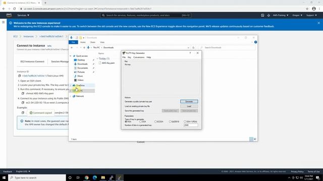Select Downloads in Quick access

(82, 64)
